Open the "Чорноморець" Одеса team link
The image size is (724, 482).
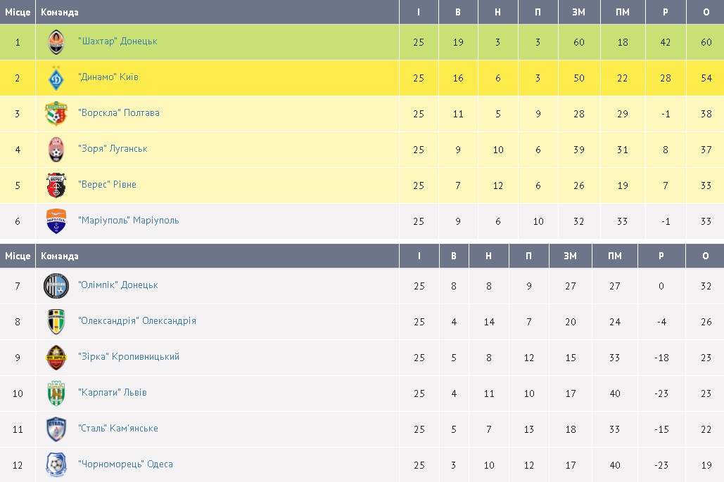pyautogui.click(x=125, y=464)
